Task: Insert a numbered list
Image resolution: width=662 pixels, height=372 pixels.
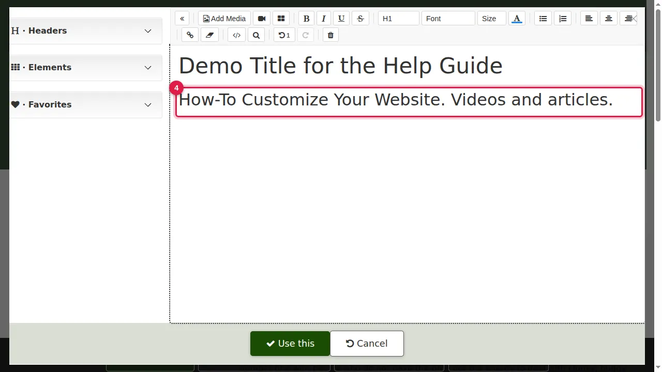Action: (563, 19)
